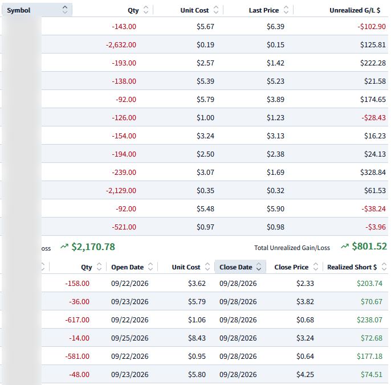The height and width of the screenshot is (385, 391).
Task: Sort by Symbol column header
Action: tap(37, 10)
